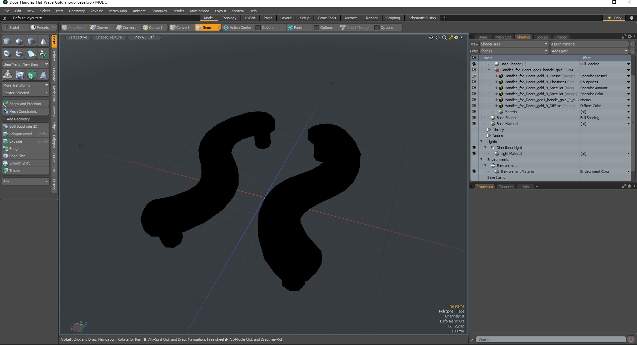Screen dimensions: 637x345
Task: Select the Cube primitive tool
Action: tap(7, 41)
